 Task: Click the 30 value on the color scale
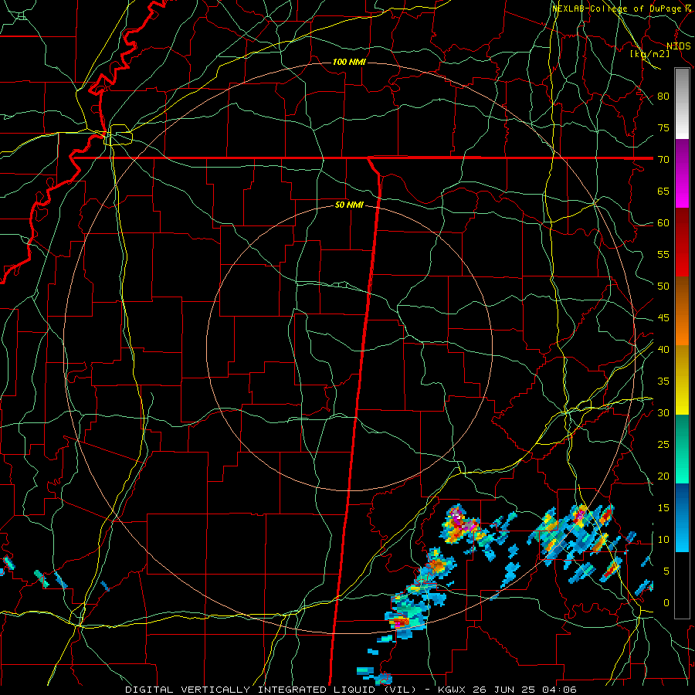tap(663, 412)
